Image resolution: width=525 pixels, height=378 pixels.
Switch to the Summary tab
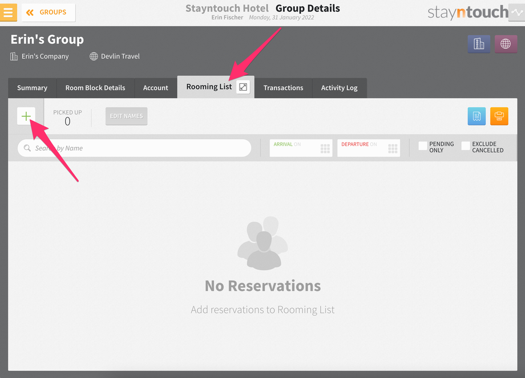(32, 88)
